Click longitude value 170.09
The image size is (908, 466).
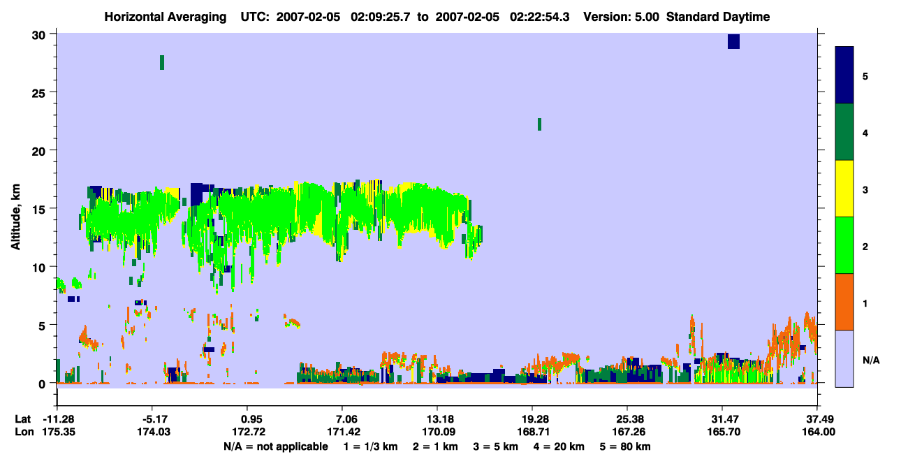(x=437, y=432)
